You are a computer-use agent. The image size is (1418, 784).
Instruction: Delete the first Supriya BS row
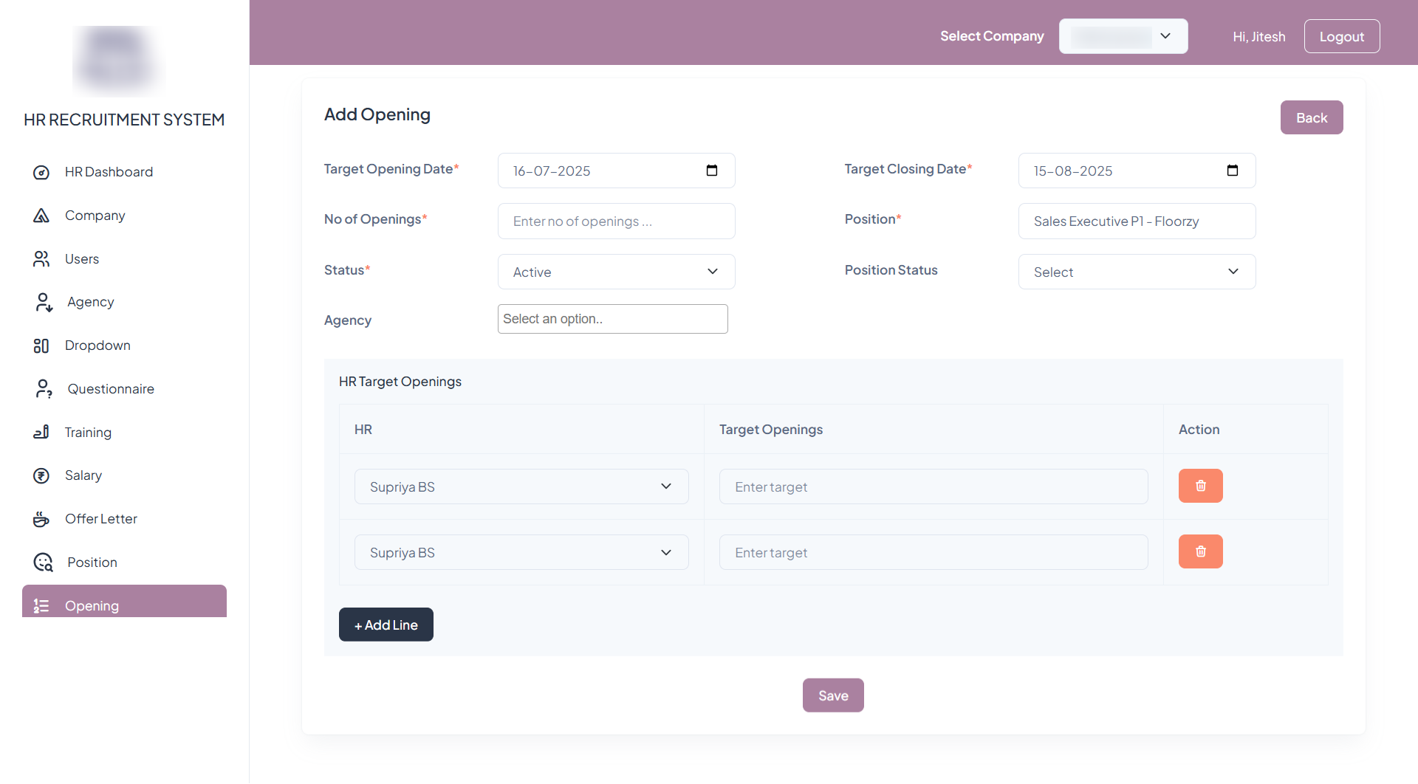point(1200,486)
